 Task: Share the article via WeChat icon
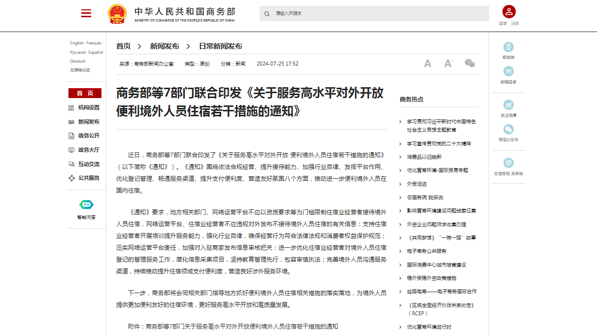pos(470,63)
